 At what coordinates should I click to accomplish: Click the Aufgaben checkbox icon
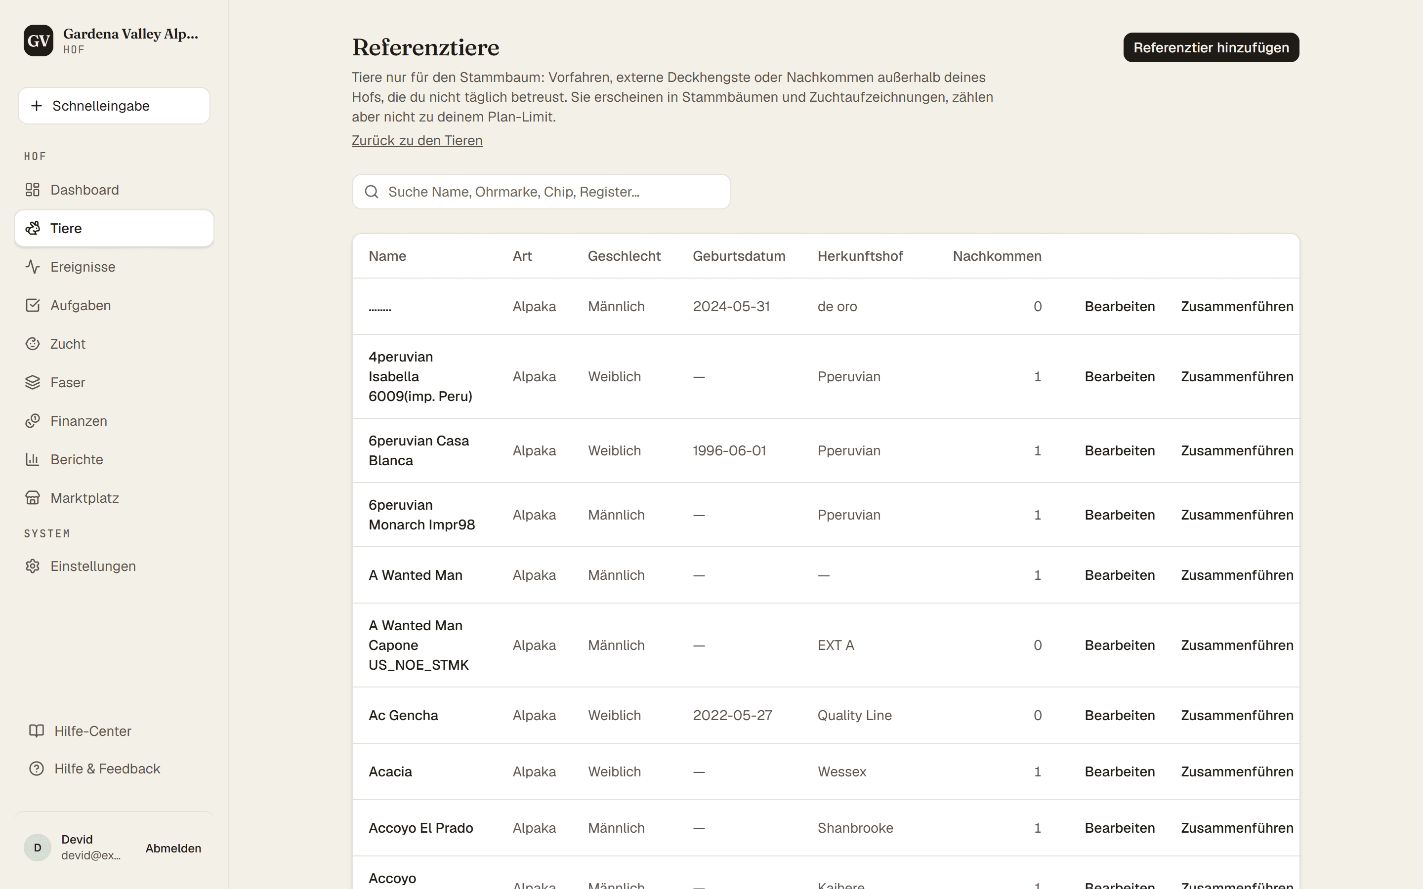point(32,305)
